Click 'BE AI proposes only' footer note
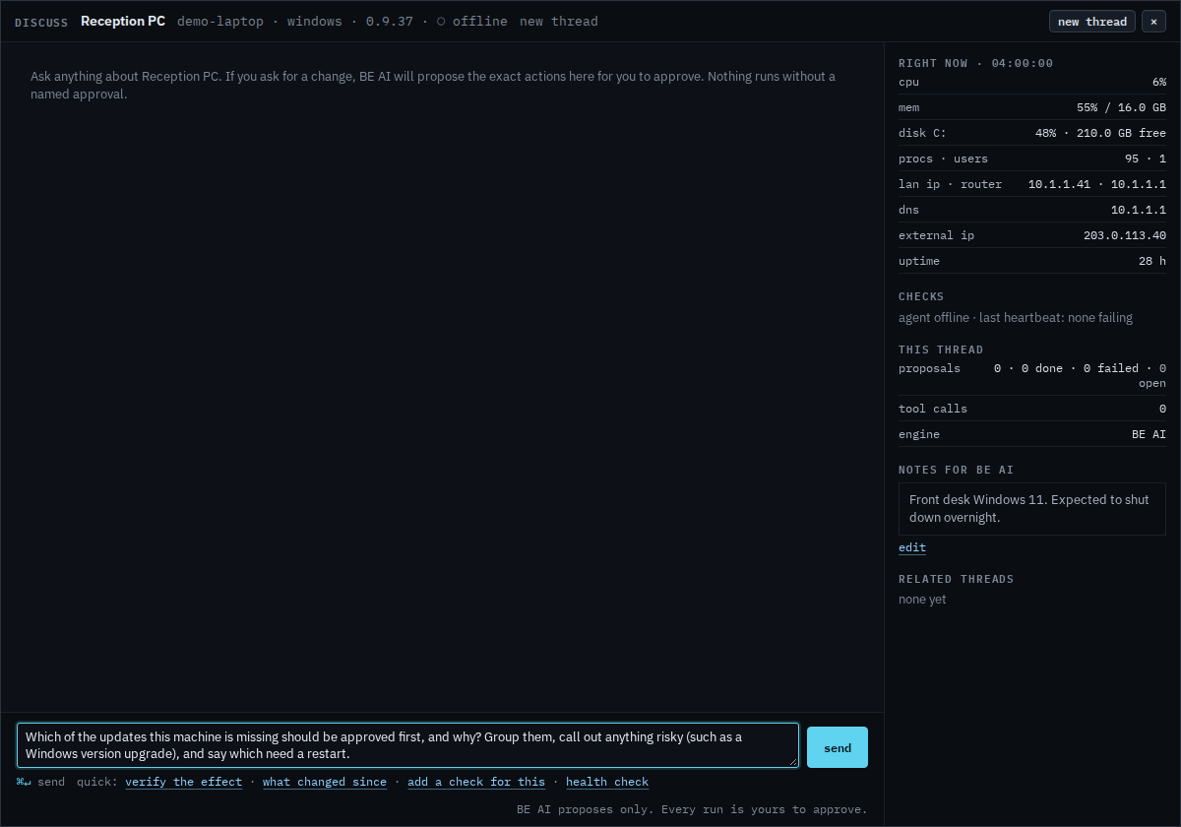The height and width of the screenshot is (827, 1181). click(692, 809)
